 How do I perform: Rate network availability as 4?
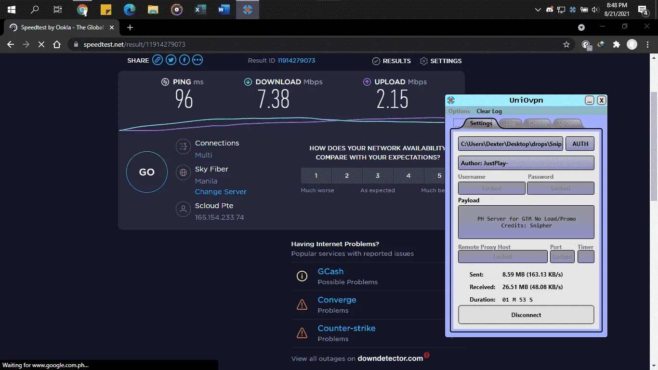(408, 176)
